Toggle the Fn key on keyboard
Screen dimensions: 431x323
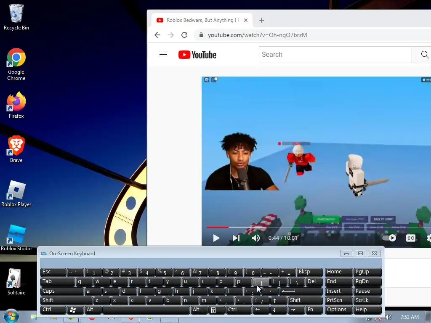(x=314, y=310)
